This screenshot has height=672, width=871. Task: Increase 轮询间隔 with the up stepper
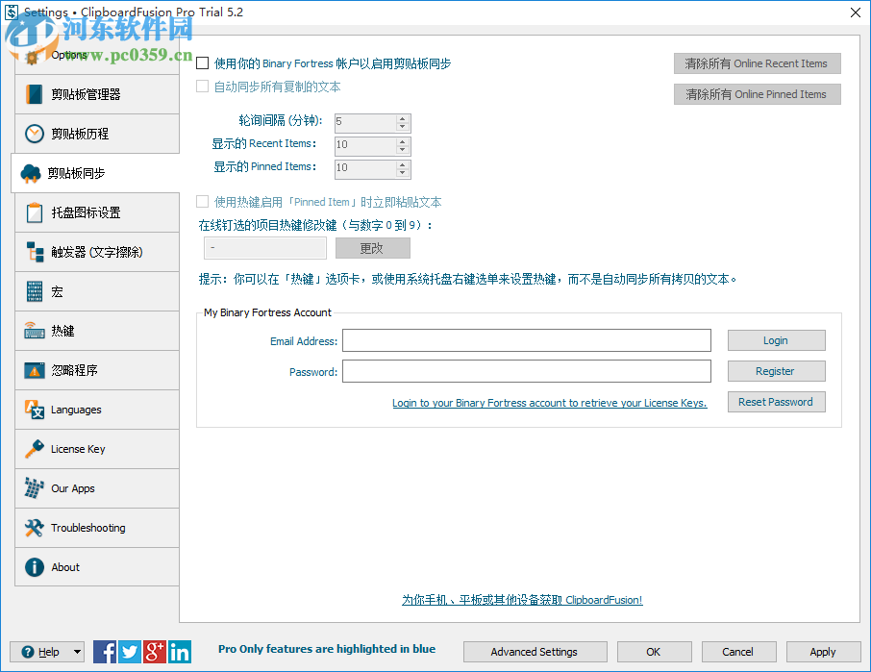point(402,118)
